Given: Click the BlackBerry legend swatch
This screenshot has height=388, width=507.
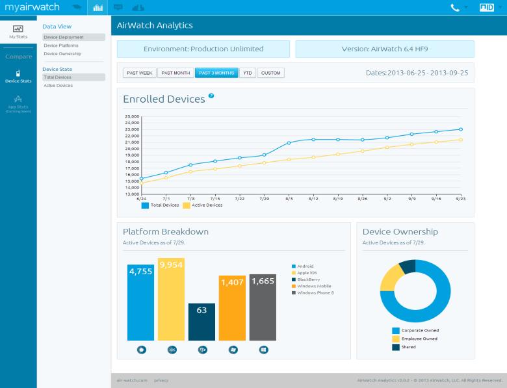Looking at the screenshot, I should (294, 279).
